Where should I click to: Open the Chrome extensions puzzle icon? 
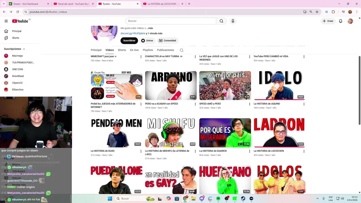pyautogui.click(x=333, y=12)
